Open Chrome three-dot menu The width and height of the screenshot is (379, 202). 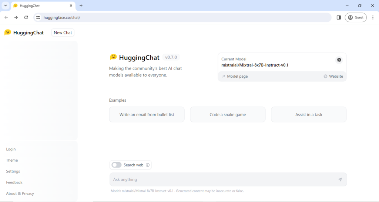373,17
